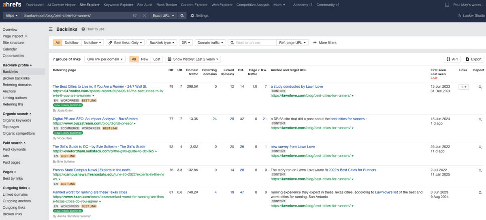
Task: Switch link status filter to Lost
Action: [x=157, y=59]
